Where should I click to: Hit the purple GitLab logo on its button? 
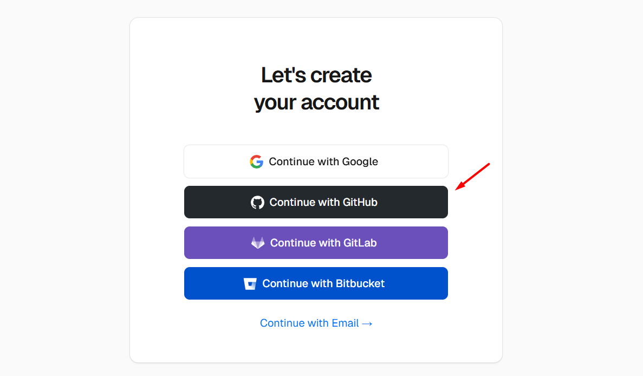257,242
